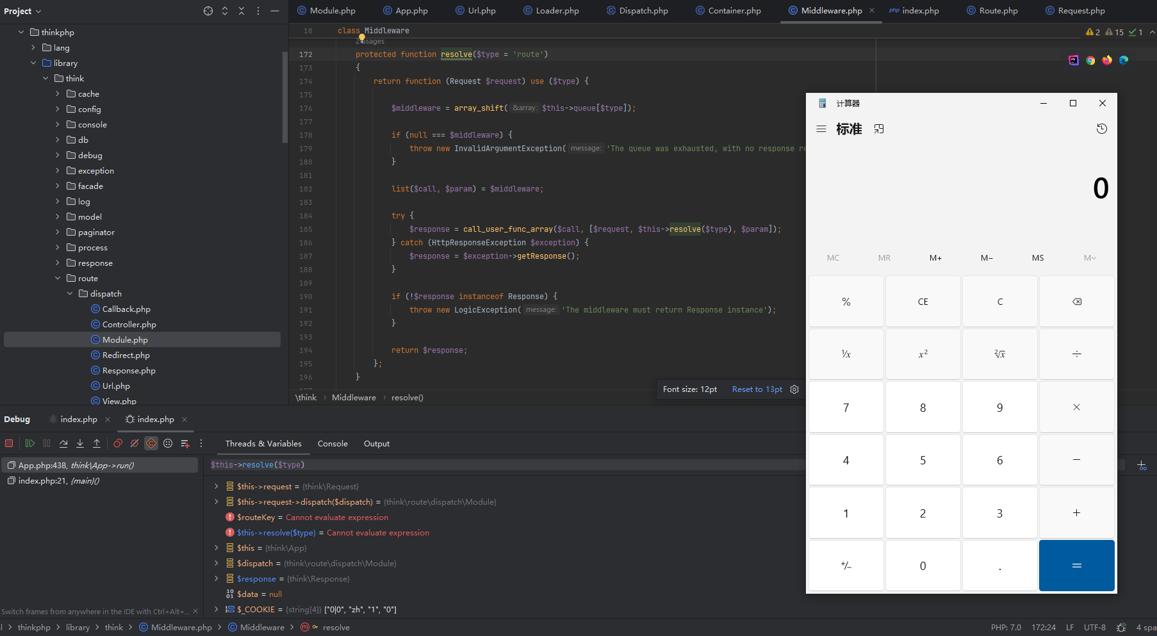
Task: Click View Breakpoints in the debug toolbar
Action: coord(118,443)
